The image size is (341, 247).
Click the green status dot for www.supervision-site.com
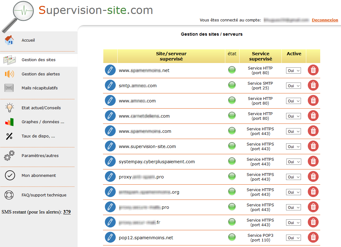[x=232, y=146]
